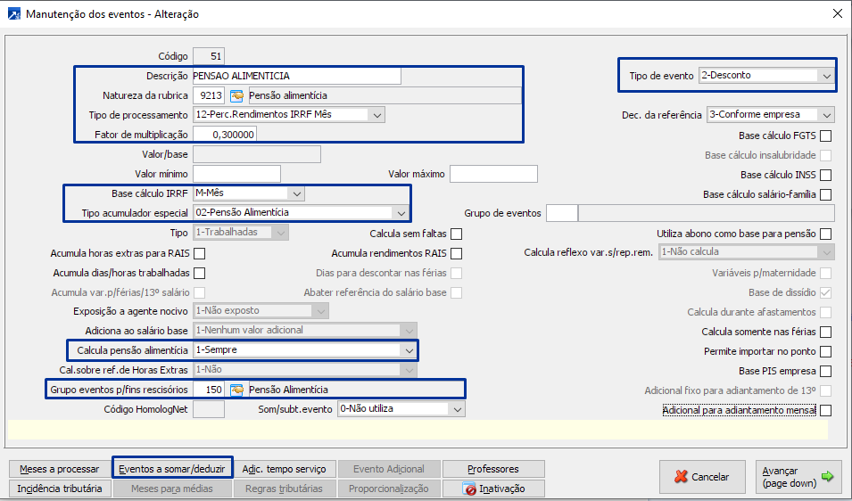Check Acumula dias/horas trabalhadas
Viewport: 852px width, 501px height.
(x=200, y=273)
